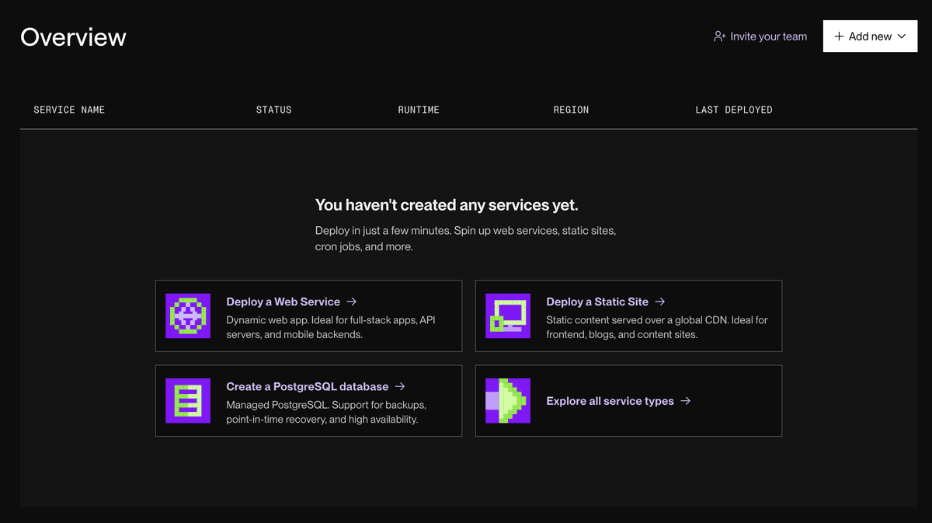Expand the Add new dropdown chevron

[x=902, y=37]
